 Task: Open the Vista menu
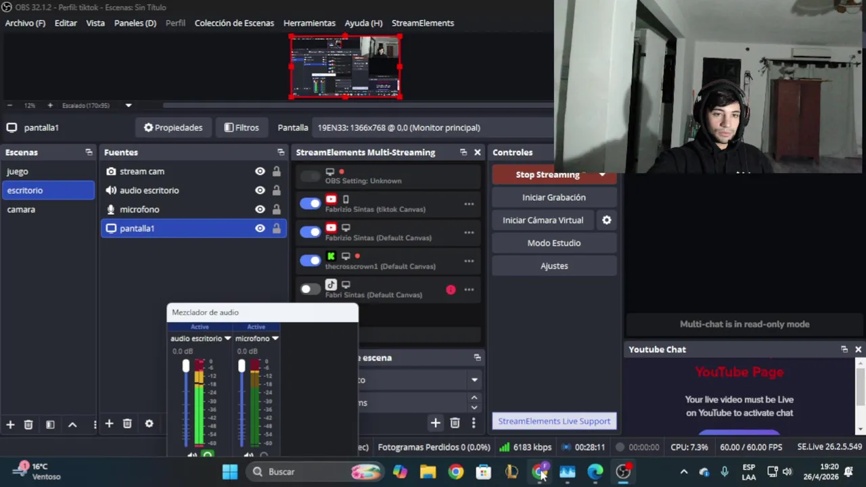[95, 23]
